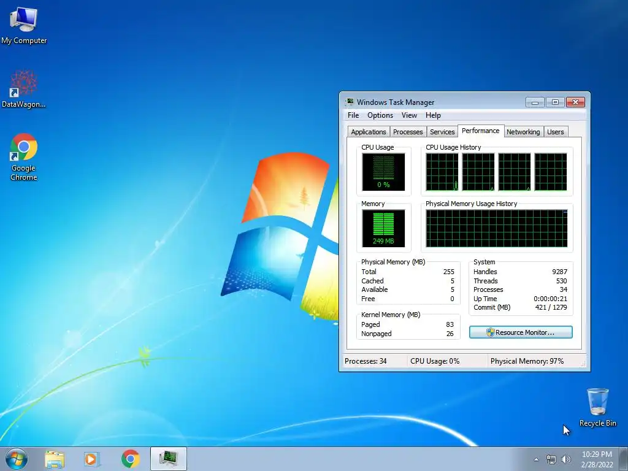Click the Task Manager resize grip corner

tap(583, 364)
